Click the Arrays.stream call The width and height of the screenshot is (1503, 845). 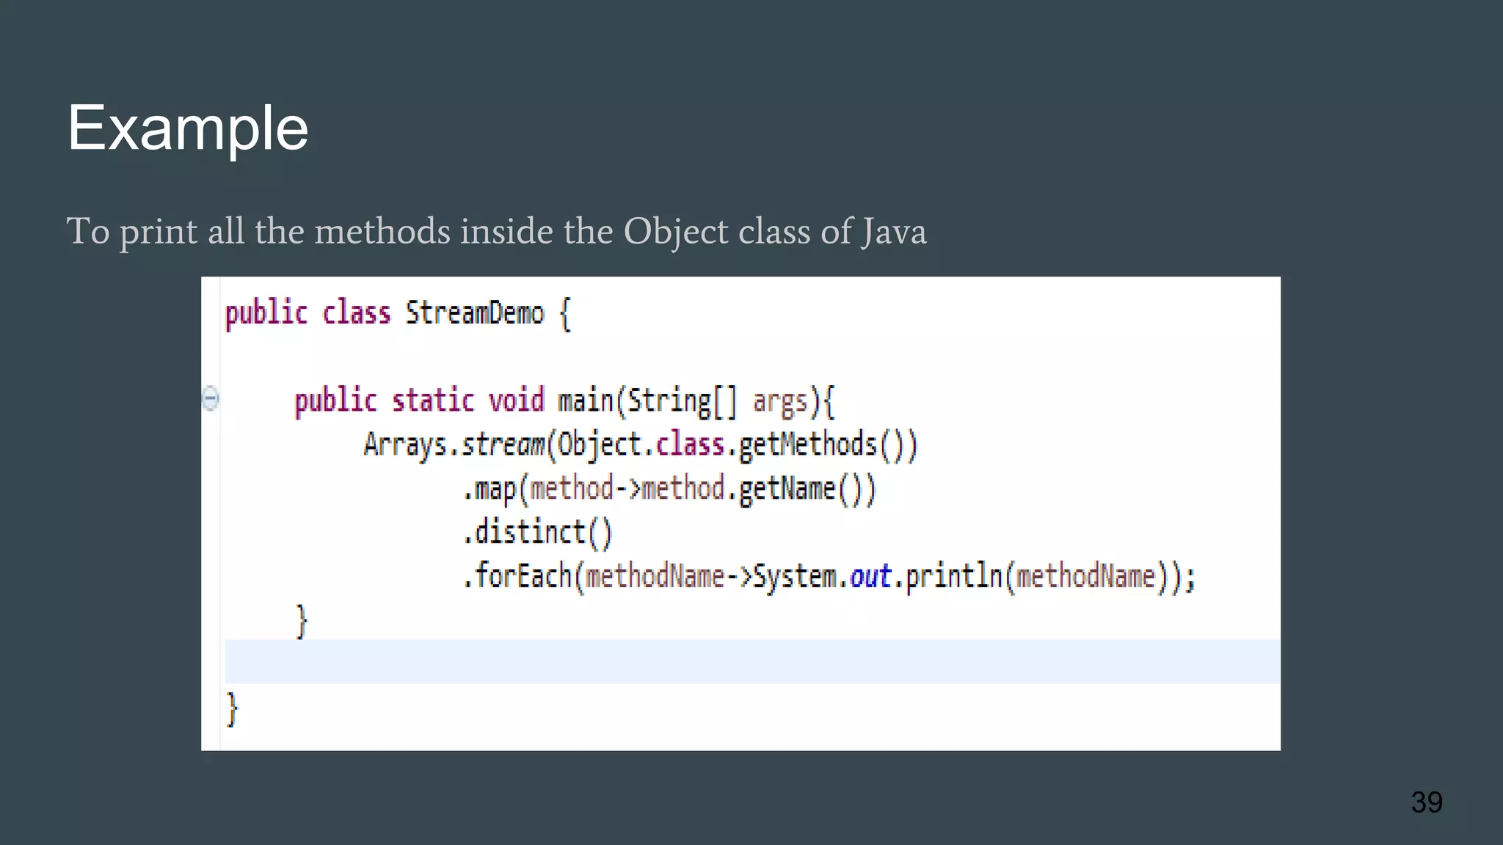(454, 445)
